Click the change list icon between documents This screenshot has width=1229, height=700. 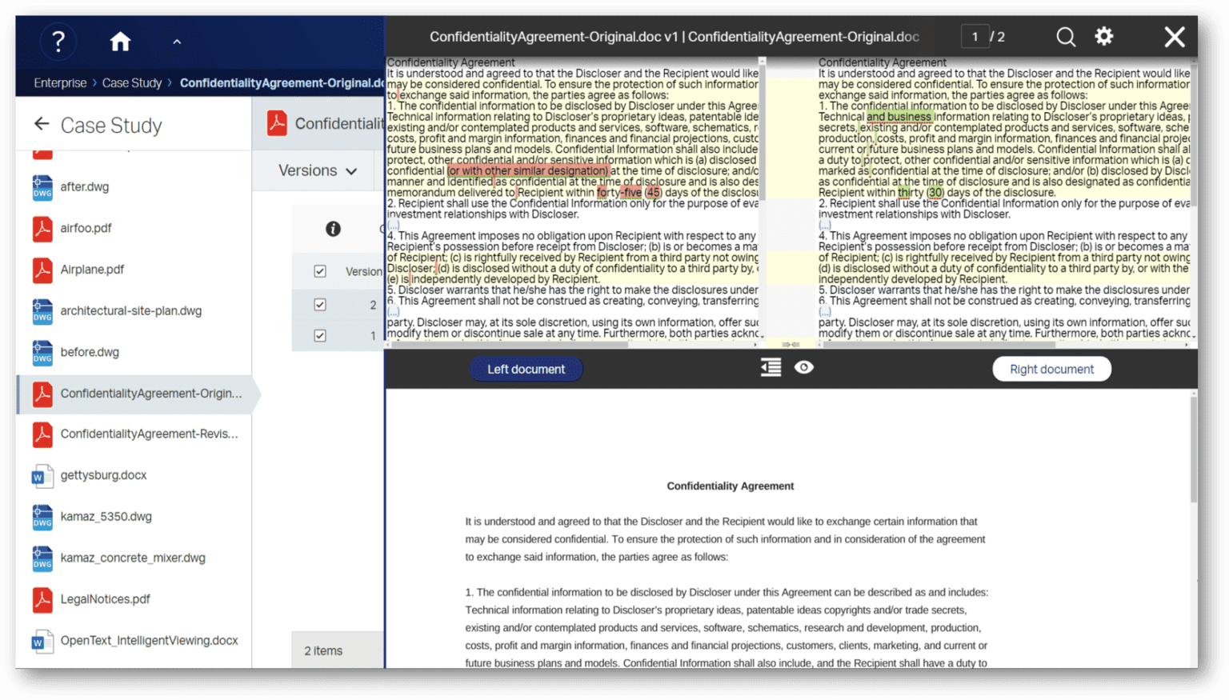point(771,367)
